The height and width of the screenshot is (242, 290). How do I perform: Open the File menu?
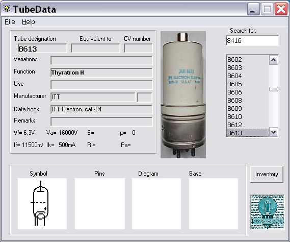coord(10,22)
